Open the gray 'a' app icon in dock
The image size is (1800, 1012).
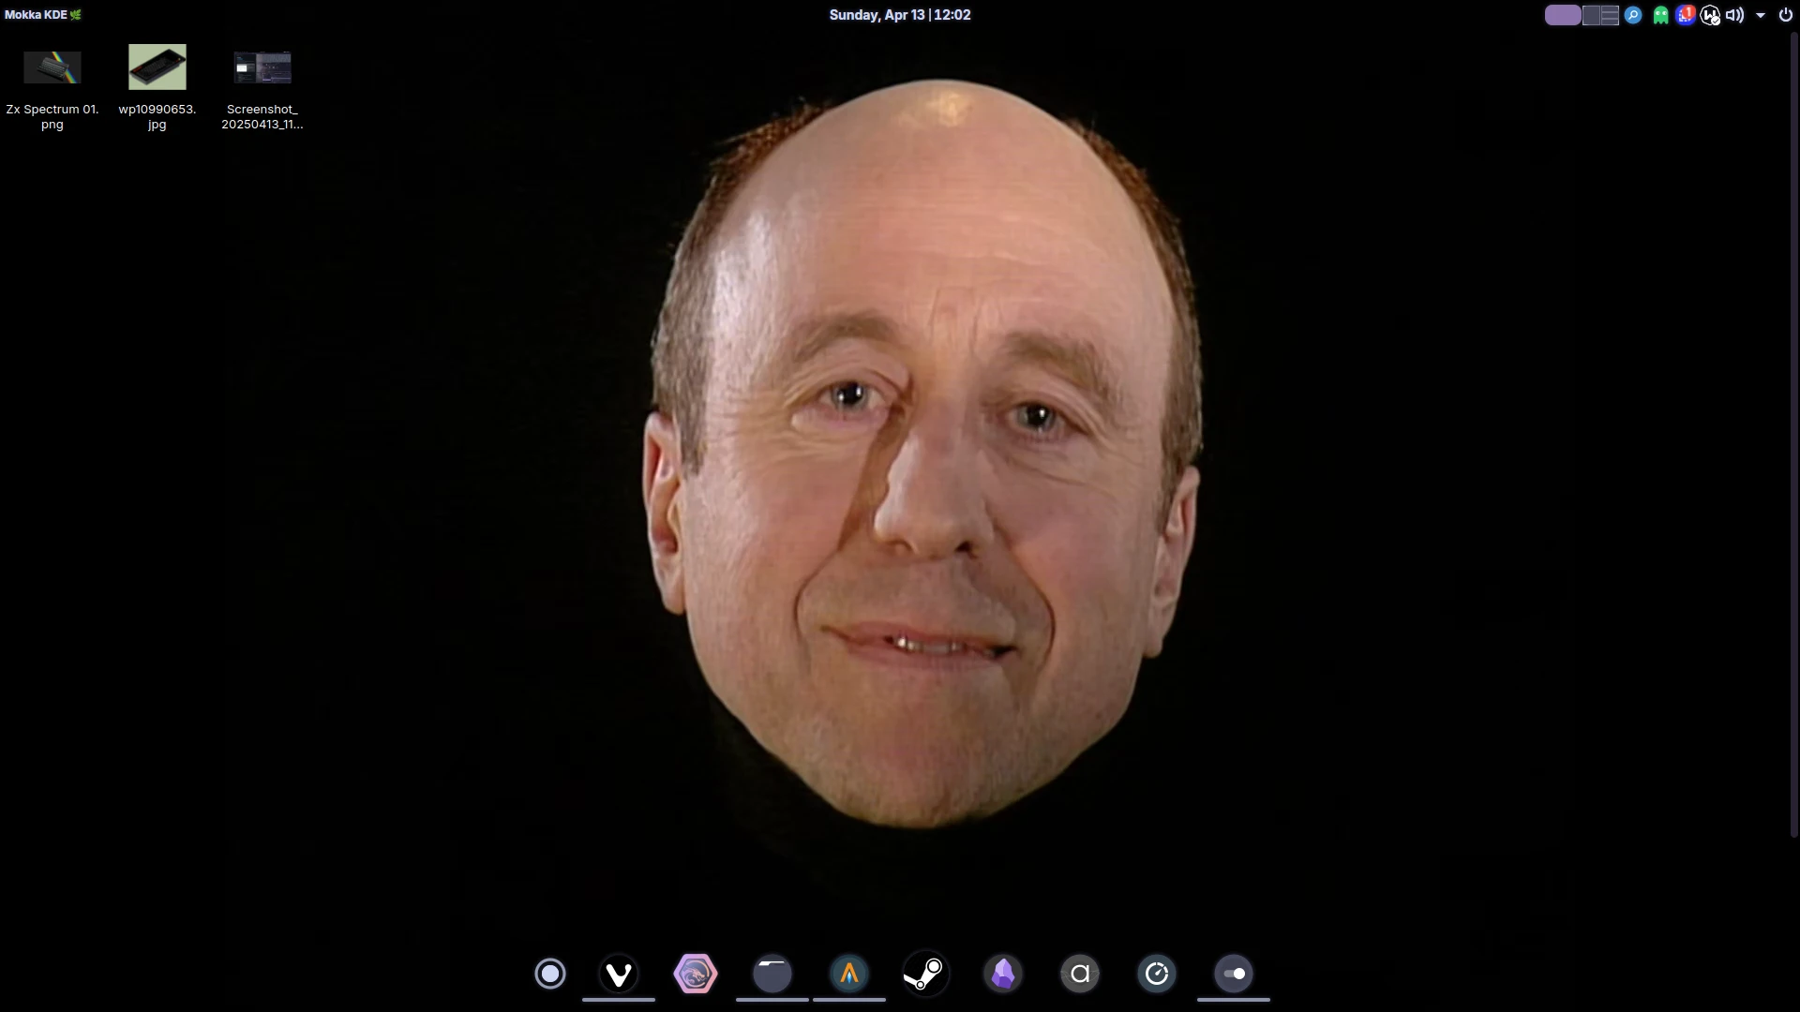pyautogui.click(x=1080, y=974)
